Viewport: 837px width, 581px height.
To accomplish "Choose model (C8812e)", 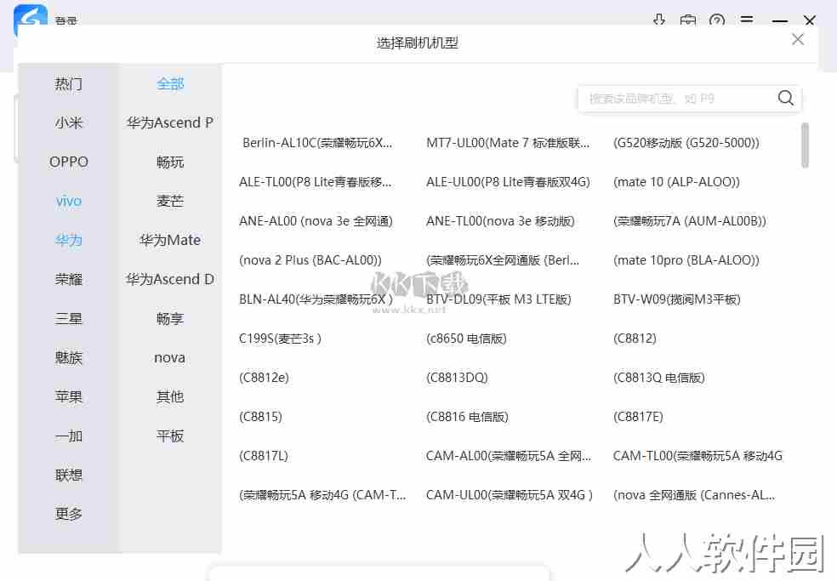I will pyautogui.click(x=264, y=378).
